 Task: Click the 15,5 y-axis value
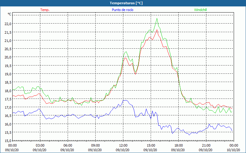[8, 132]
